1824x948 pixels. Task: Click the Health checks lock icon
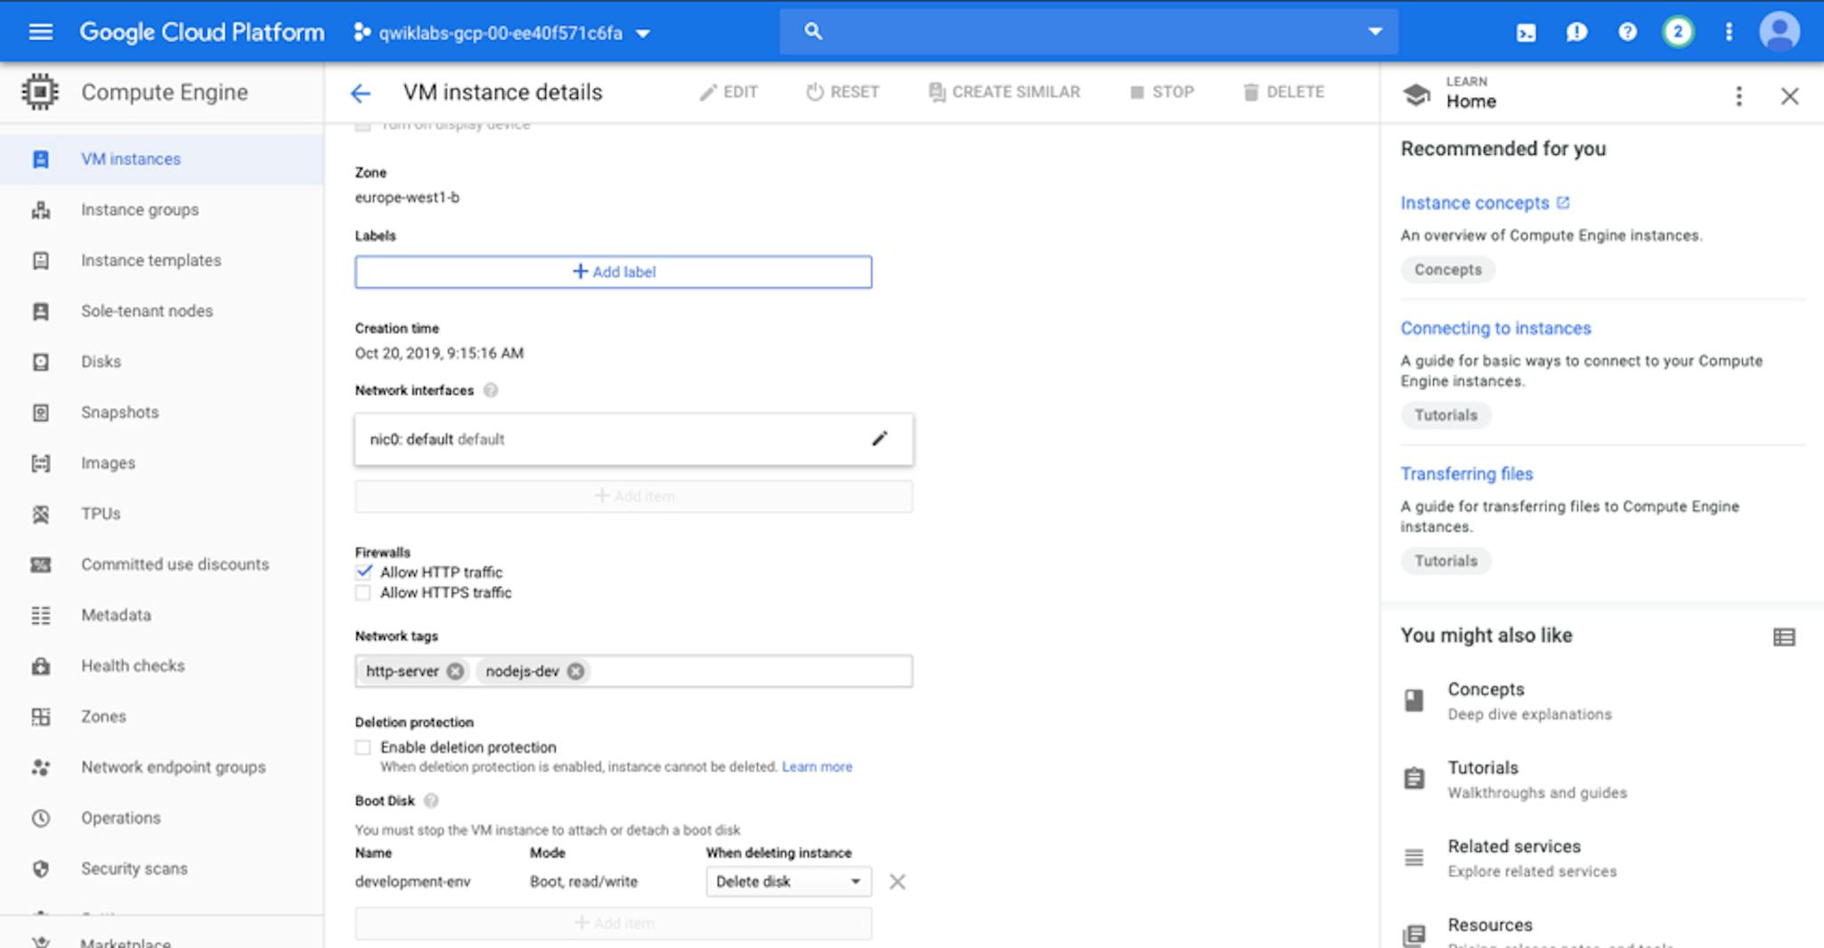(41, 666)
